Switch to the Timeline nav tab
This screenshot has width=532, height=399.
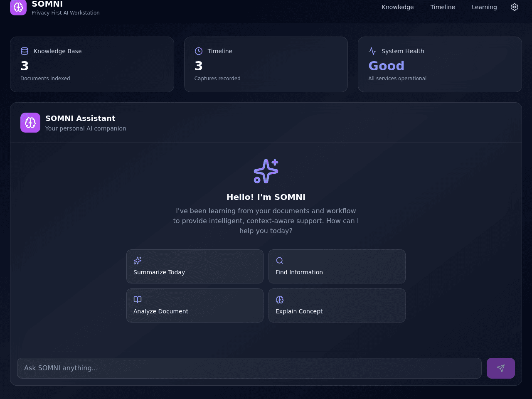point(443,7)
